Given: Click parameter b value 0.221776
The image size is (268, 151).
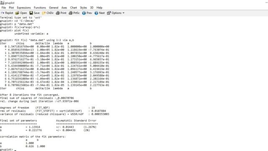Looking at the screenshot, I should [x=35, y=130].
